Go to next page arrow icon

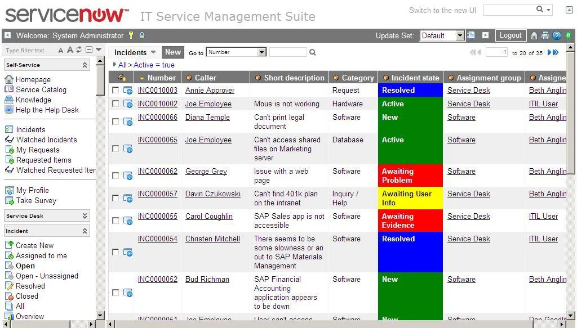click(549, 52)
